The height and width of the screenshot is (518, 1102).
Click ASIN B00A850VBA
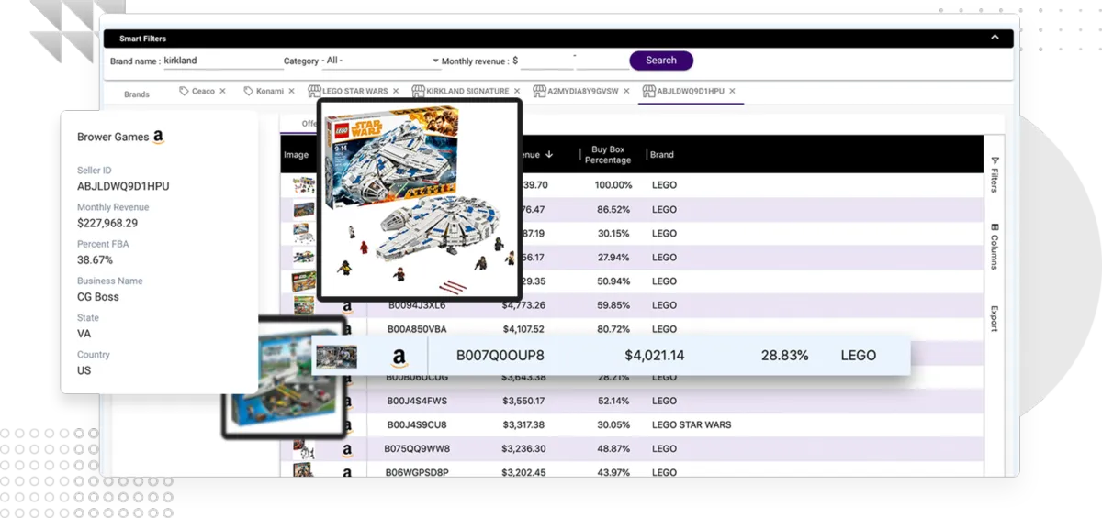(x=417, y=329)
